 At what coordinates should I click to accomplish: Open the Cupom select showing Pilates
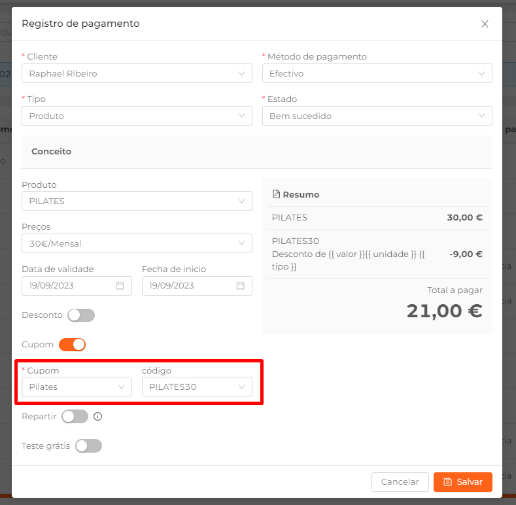coord(77,387)
